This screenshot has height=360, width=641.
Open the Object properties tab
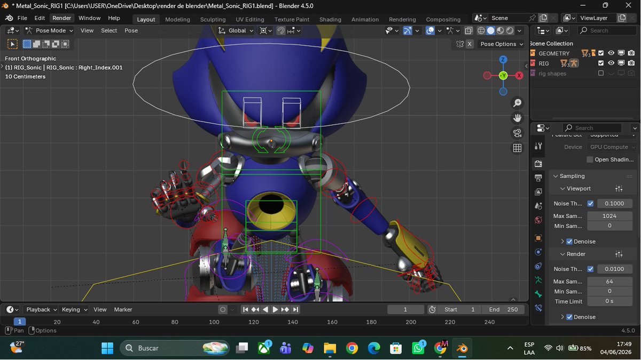pos(538,238)
